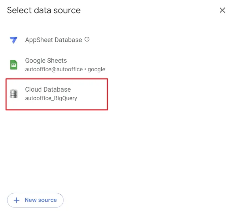Close the Select data source dialog
Viewport: 229px width, 215px height.
(x=222, y=10)
